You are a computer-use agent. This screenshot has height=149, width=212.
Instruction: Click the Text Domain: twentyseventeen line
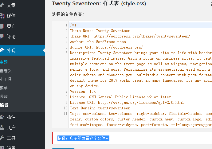point(100,108)
